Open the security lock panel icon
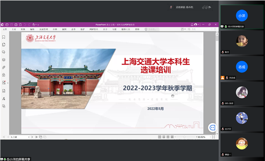Screen dimensions: 265x161 coord(4,75)
